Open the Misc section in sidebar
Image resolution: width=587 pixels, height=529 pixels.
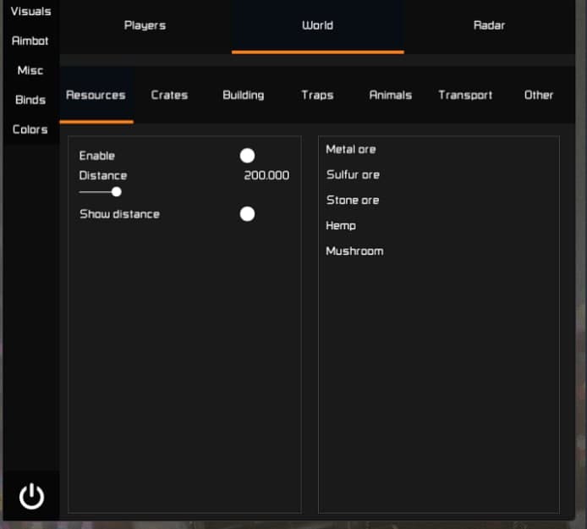tap(30, 70)
